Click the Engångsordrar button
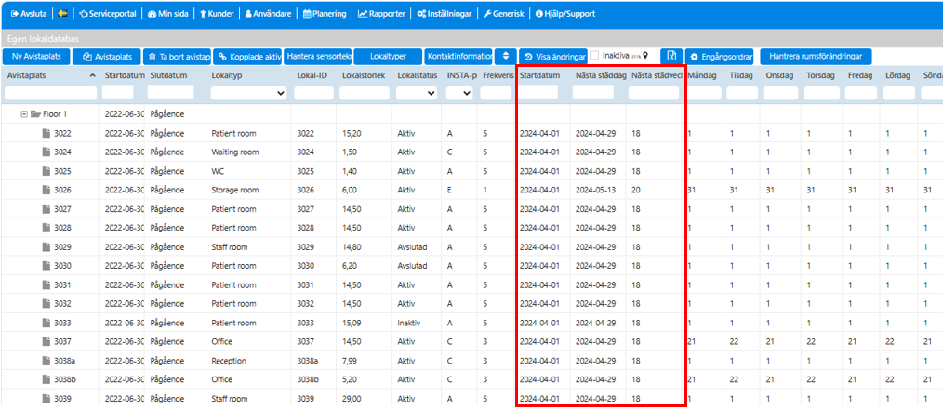Viewport: 943px width, 410px height. (721, 57)
